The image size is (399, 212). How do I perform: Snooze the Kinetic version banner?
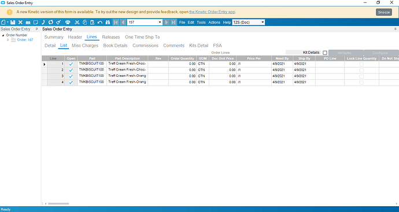coord(384,12)
